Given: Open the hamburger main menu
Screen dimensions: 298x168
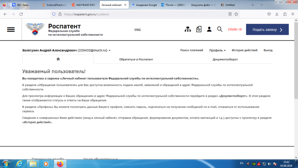Looking at the screenshot, I should (11, 30).
